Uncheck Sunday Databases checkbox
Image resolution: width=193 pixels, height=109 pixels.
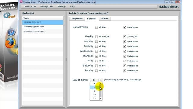125,71
